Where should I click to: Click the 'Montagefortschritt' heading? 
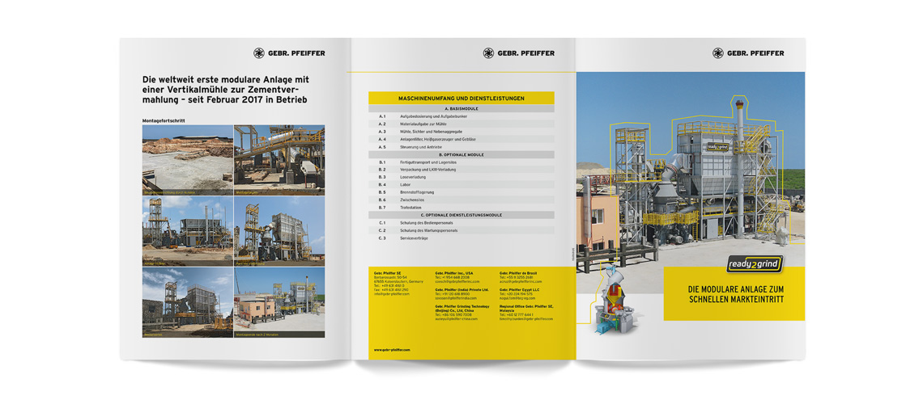tap(163, 120)
